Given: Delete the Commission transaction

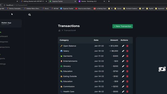Looking at the screenshot, I should coord(127,86).
